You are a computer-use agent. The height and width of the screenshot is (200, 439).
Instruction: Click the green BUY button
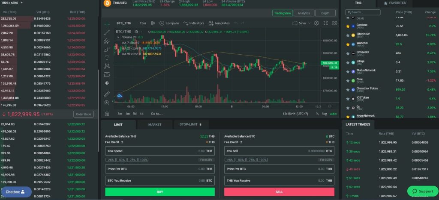160,192
